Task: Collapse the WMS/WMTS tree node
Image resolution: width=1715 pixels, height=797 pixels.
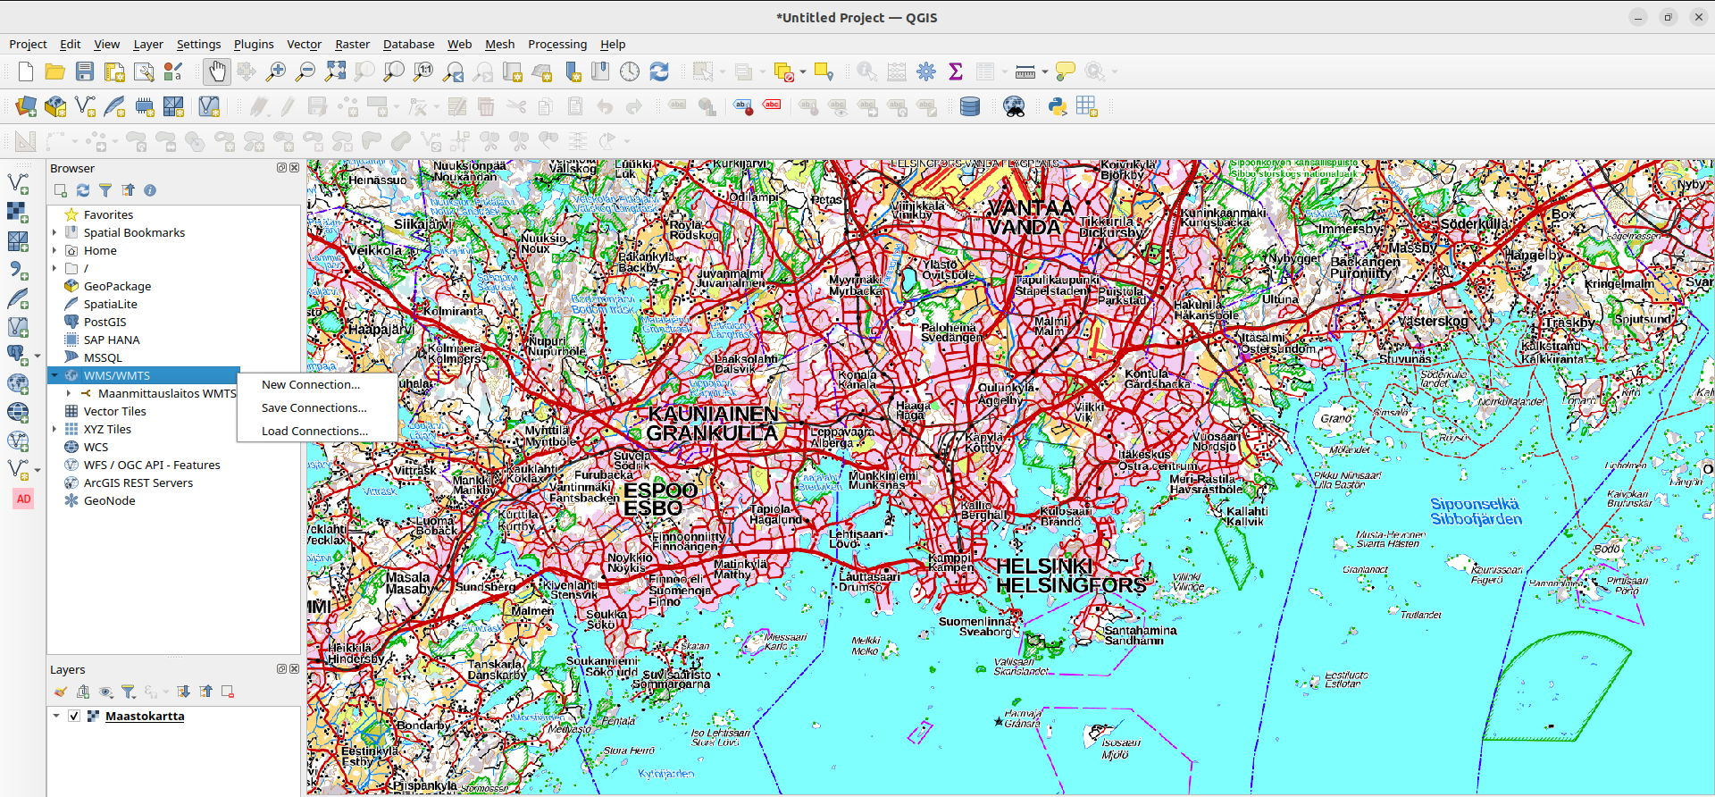Action: click(54, 375)
